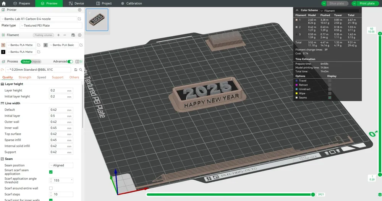The image size is (382, 201).
Task: Reset the modified process preset
Action: point(2,70)
